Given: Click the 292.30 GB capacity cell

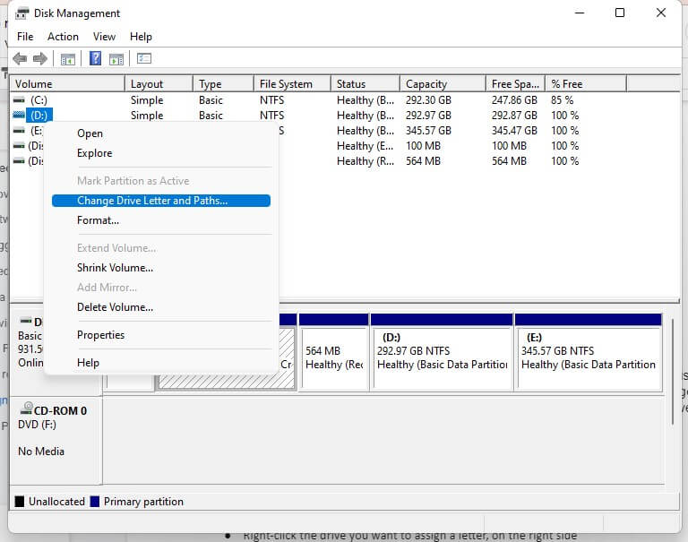Looking at the screenshot, I should (x=428, y=100).
